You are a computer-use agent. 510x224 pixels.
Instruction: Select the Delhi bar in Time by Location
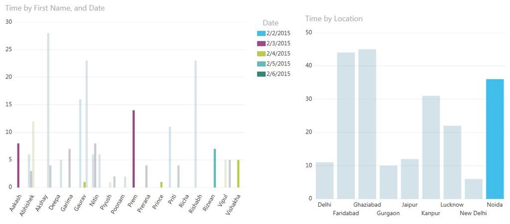[325, 180]
